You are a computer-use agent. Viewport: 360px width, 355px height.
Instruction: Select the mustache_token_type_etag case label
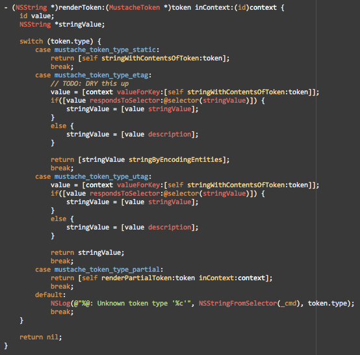pyautogui.click(x=101, y=75)
